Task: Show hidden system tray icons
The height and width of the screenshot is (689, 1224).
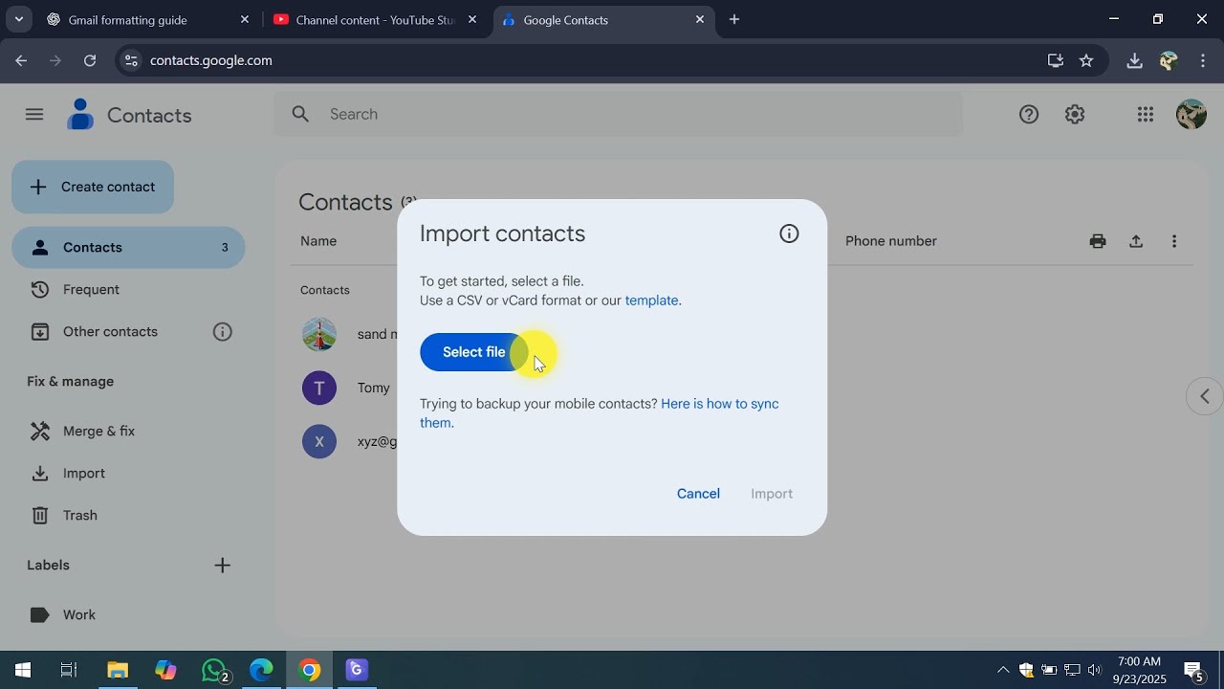Action: click(1003, 670)
